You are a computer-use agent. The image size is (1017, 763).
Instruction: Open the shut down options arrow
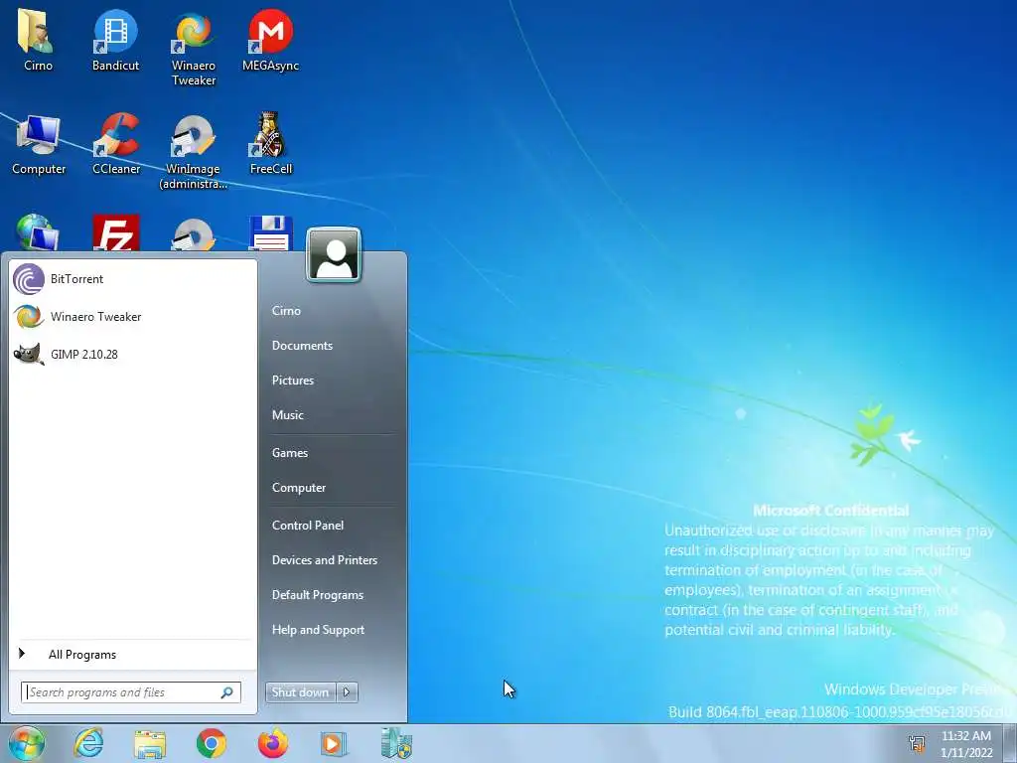coord(347,692)
